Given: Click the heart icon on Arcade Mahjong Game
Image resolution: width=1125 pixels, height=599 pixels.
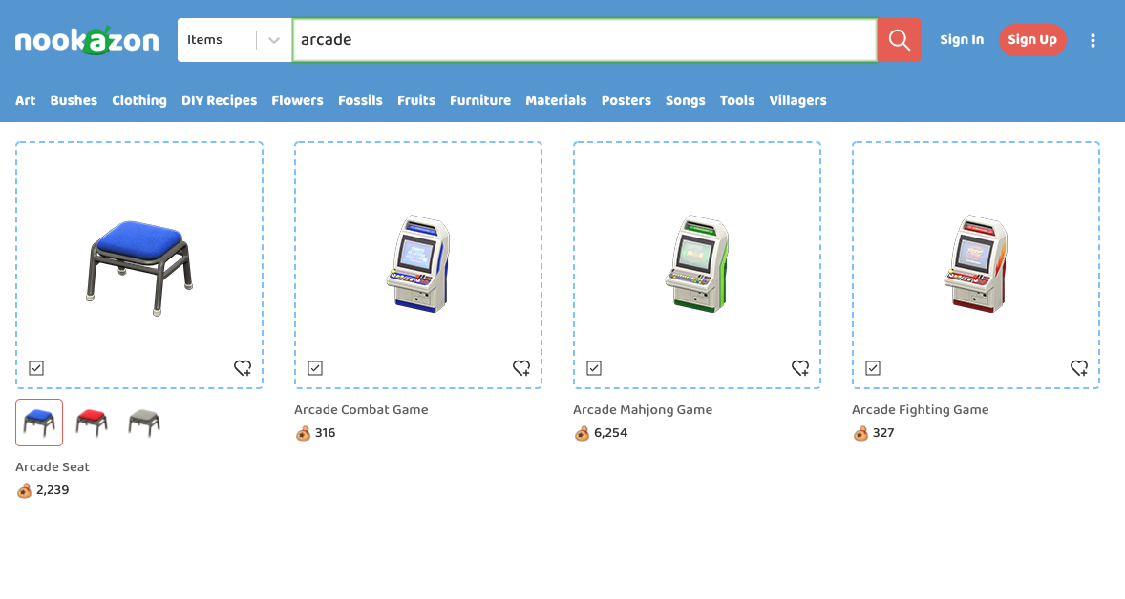Looking at the screenshot, I should (800, 367).
